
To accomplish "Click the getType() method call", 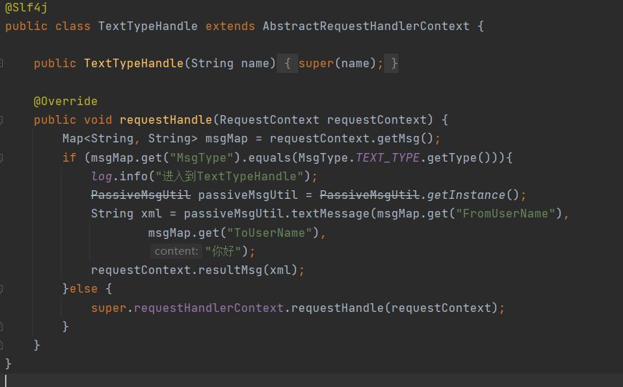I will (x=455, y=158).
